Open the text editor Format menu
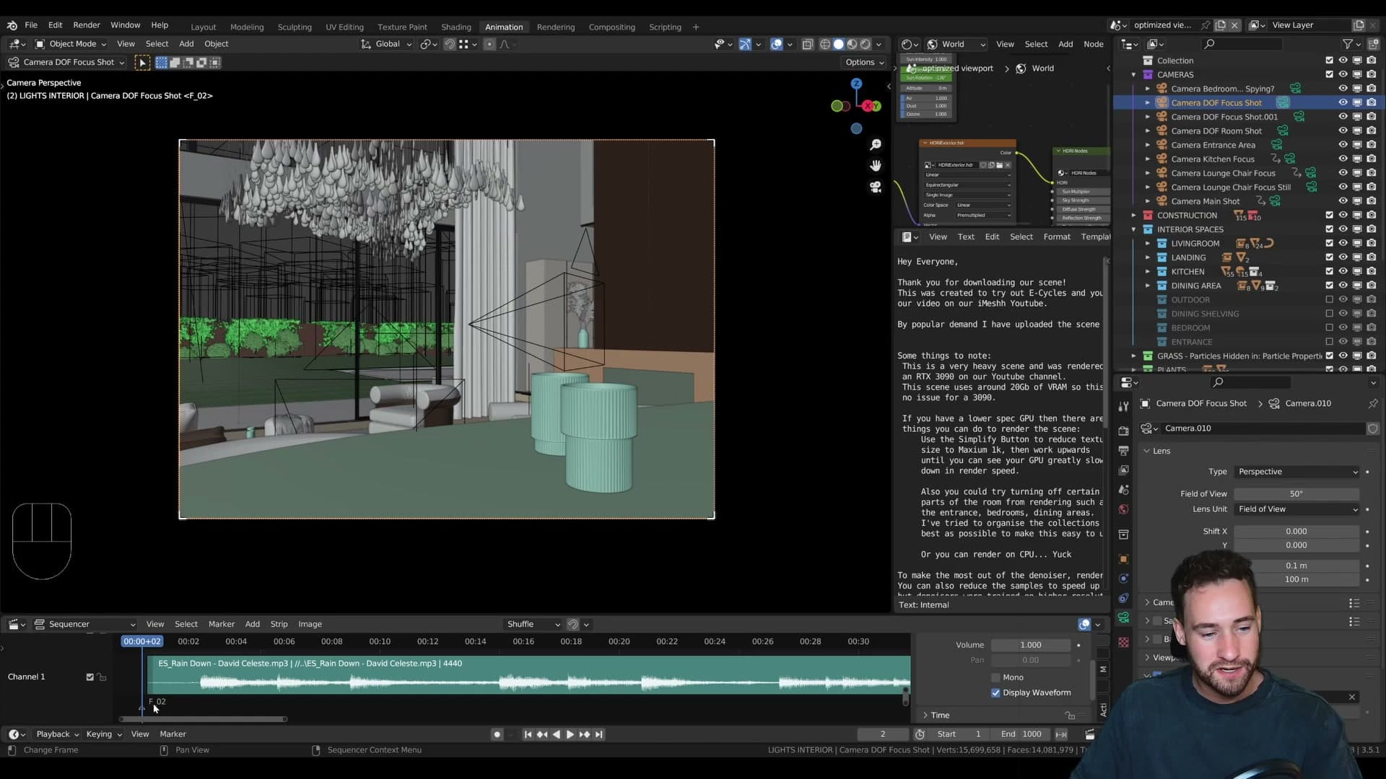 coord(1057,237)
